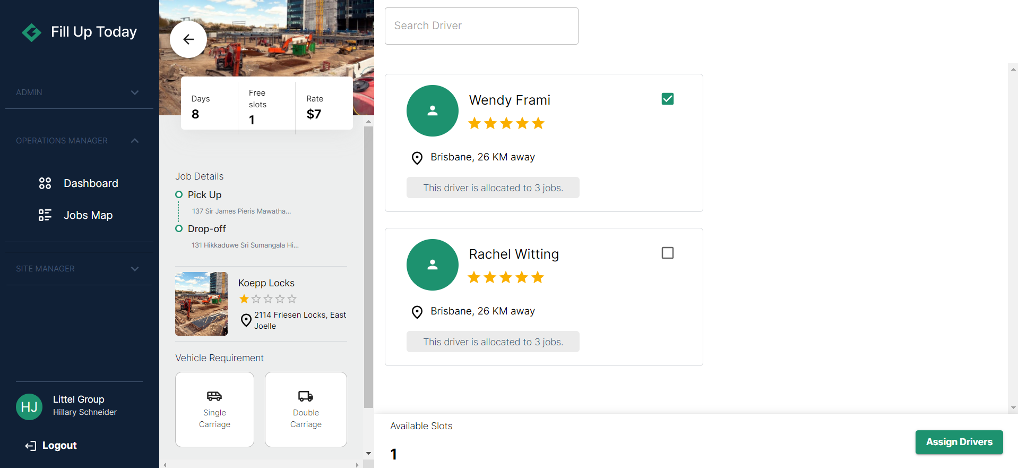Go back with the arrow button
Viewport: 1018px width, 468px height.
188,39
